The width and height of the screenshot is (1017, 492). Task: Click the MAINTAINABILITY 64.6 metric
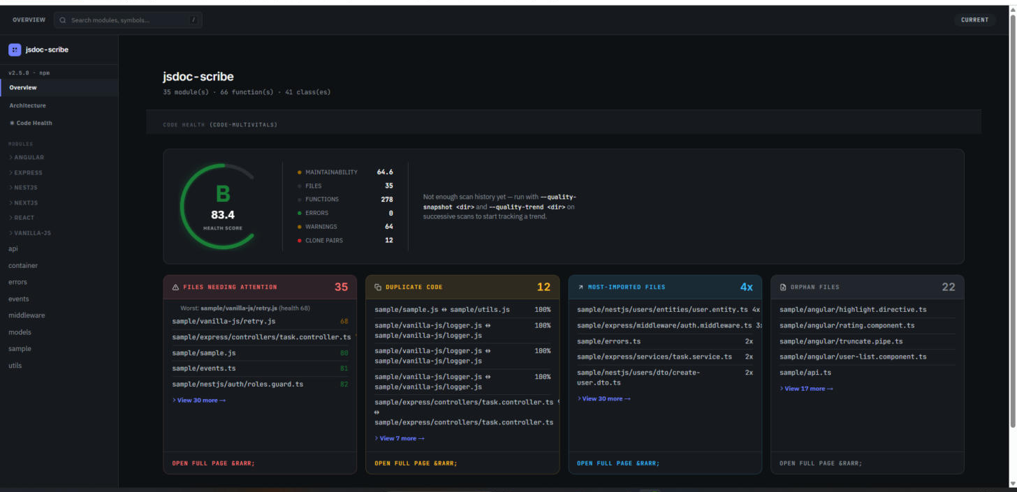click(x=345, y=172)
